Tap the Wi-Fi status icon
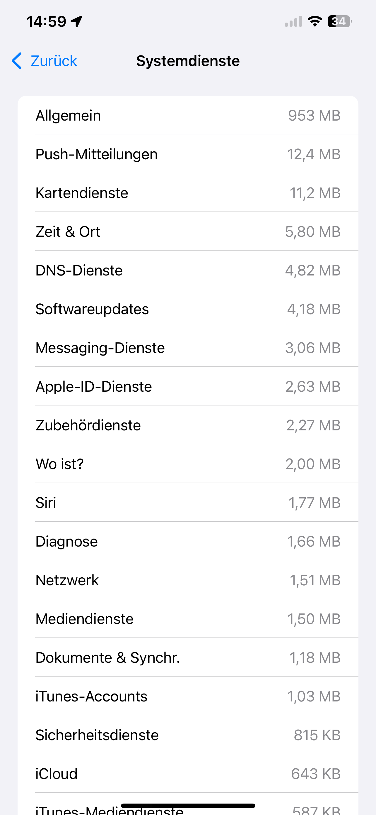Image resolution: width=376 pixels, height=815 pixels. 315,21
